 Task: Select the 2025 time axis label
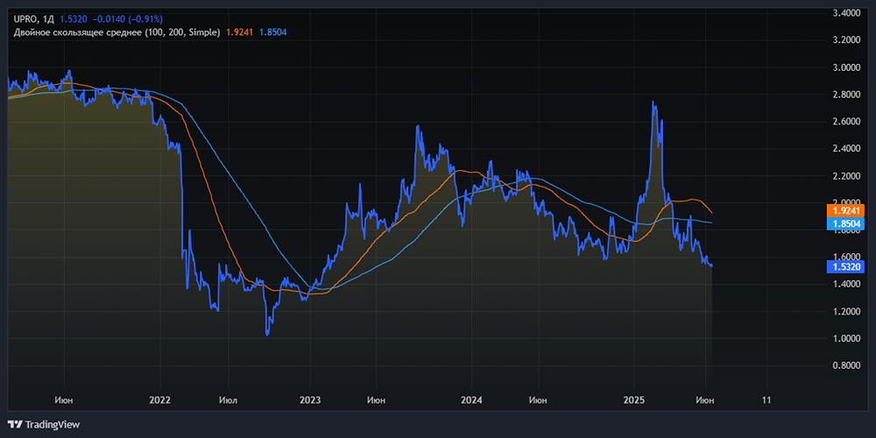(x=634, y=400)
